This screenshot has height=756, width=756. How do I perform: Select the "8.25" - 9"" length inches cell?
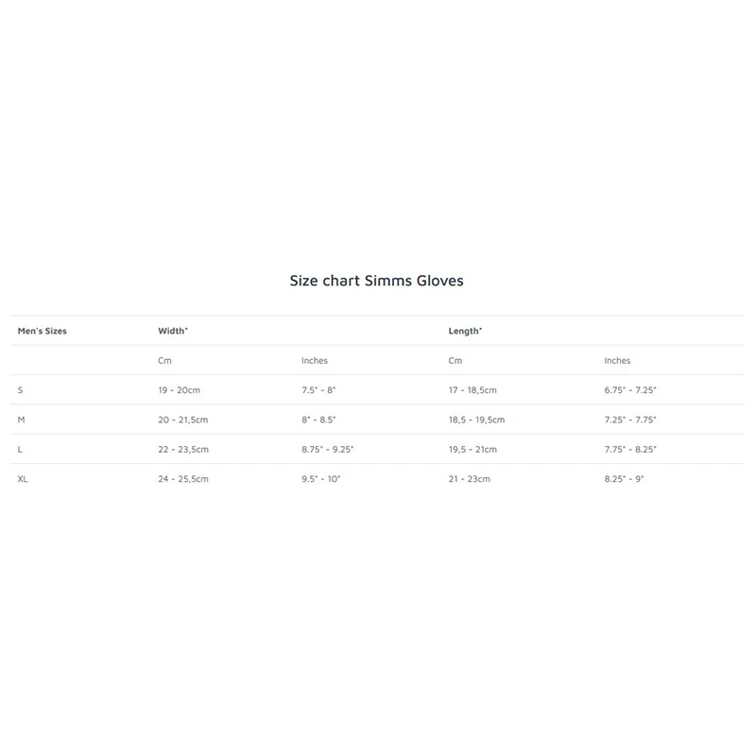[x=624, y=479]
